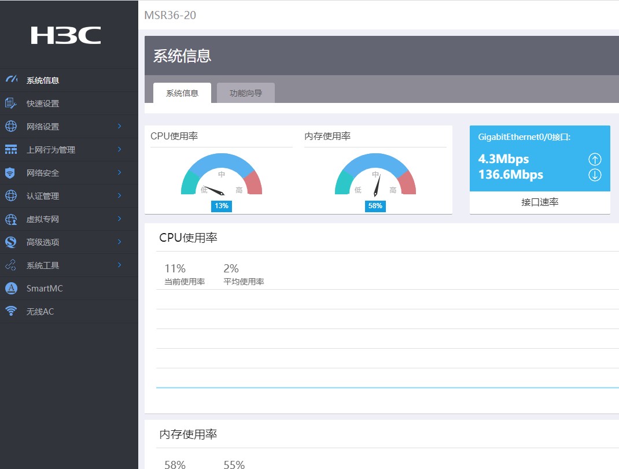Click the 2% 平均使用率 value
The height and width of the screenshot is (469, 619).
[x=231, y=268]
